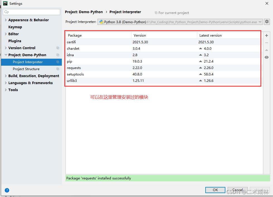Click the uninstall package minus icon
Viewport: 273px width, 197px height.
click(x=266, y=43)
